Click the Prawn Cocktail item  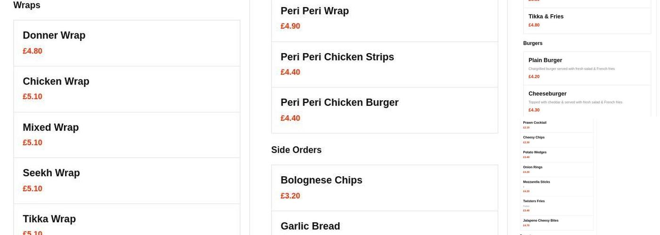coord(557,125)
